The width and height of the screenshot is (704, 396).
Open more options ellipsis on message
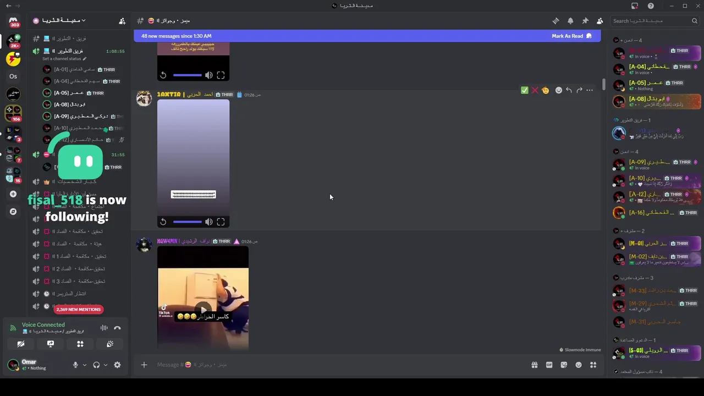[x=590, y=90]
